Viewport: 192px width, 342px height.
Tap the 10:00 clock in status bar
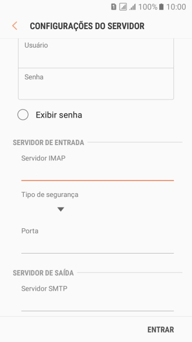pos(176,7)
